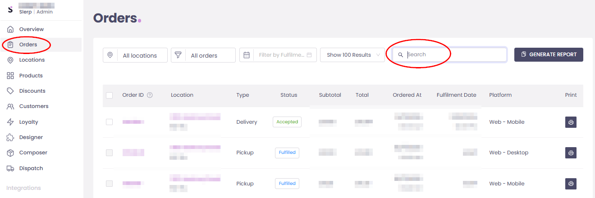595x198 pixels.
Task: Click the Locations pin icon in sidebar
Action: click(x=10, y=60)
